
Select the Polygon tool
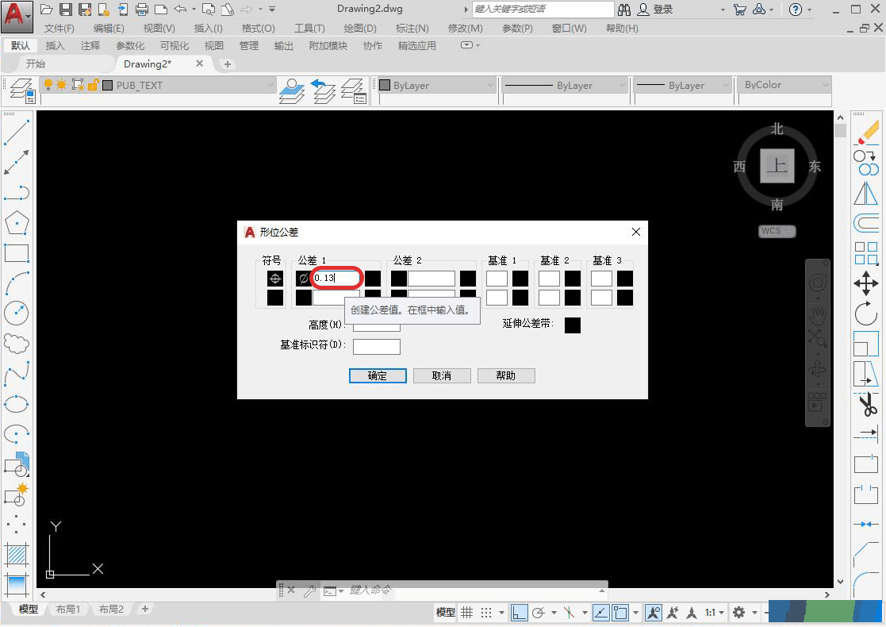[x=17, y=223]
